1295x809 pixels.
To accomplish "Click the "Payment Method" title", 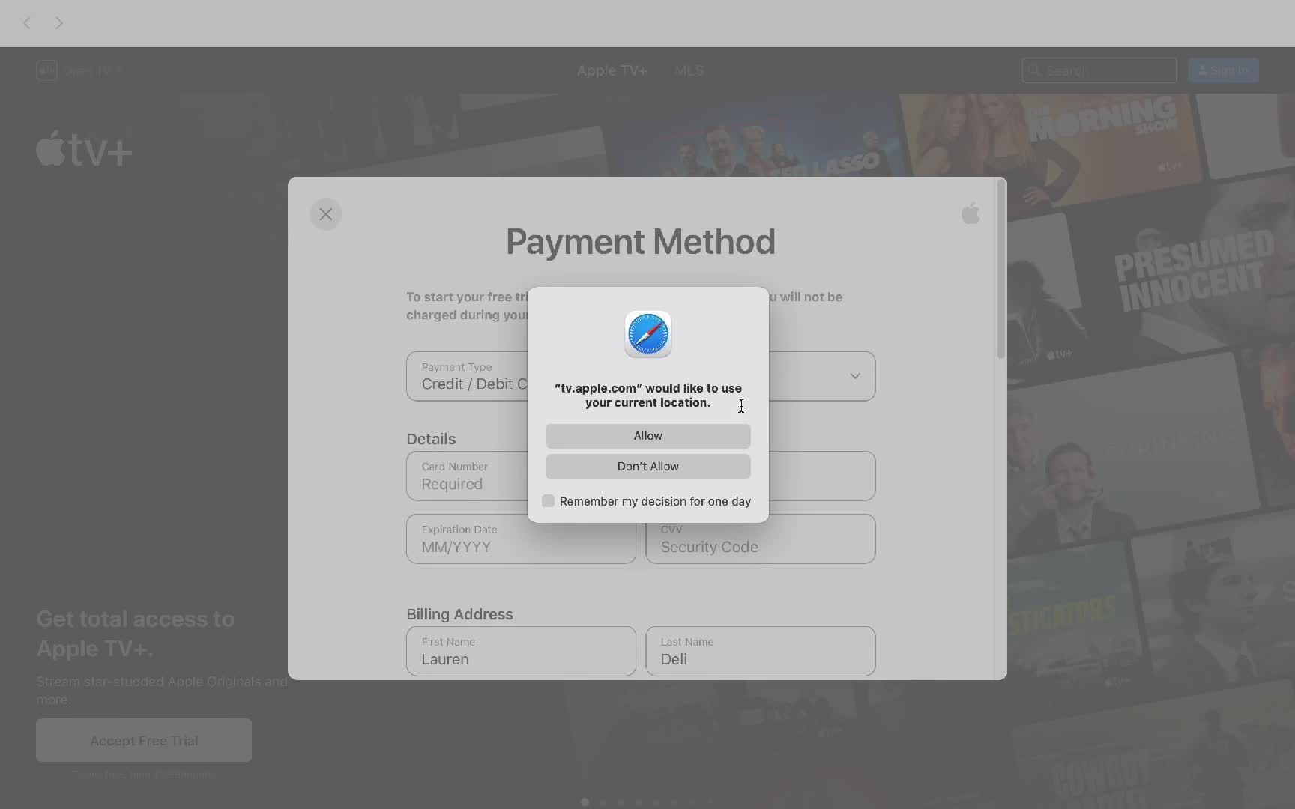I will click(x=641, y=242).
